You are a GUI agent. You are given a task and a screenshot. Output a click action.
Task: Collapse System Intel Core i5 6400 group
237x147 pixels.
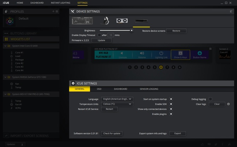(5, 46)
